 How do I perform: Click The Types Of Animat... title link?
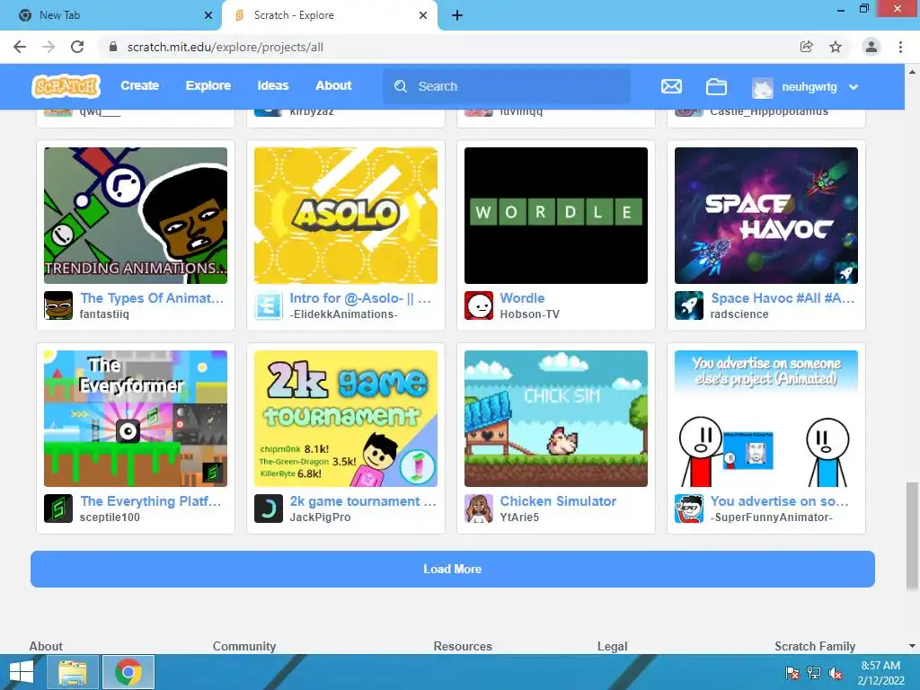point(152,298)
